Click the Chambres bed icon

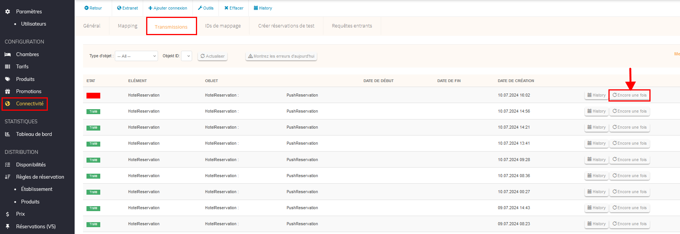tap(8, 55)
